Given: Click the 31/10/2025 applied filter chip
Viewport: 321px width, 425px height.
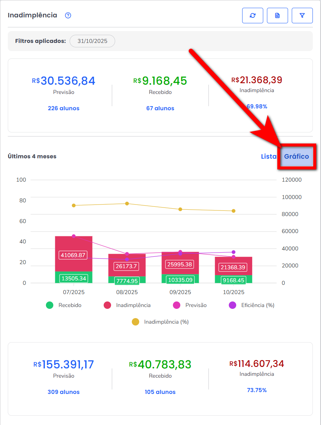Looking at the screenshot, I should point(92,41).
